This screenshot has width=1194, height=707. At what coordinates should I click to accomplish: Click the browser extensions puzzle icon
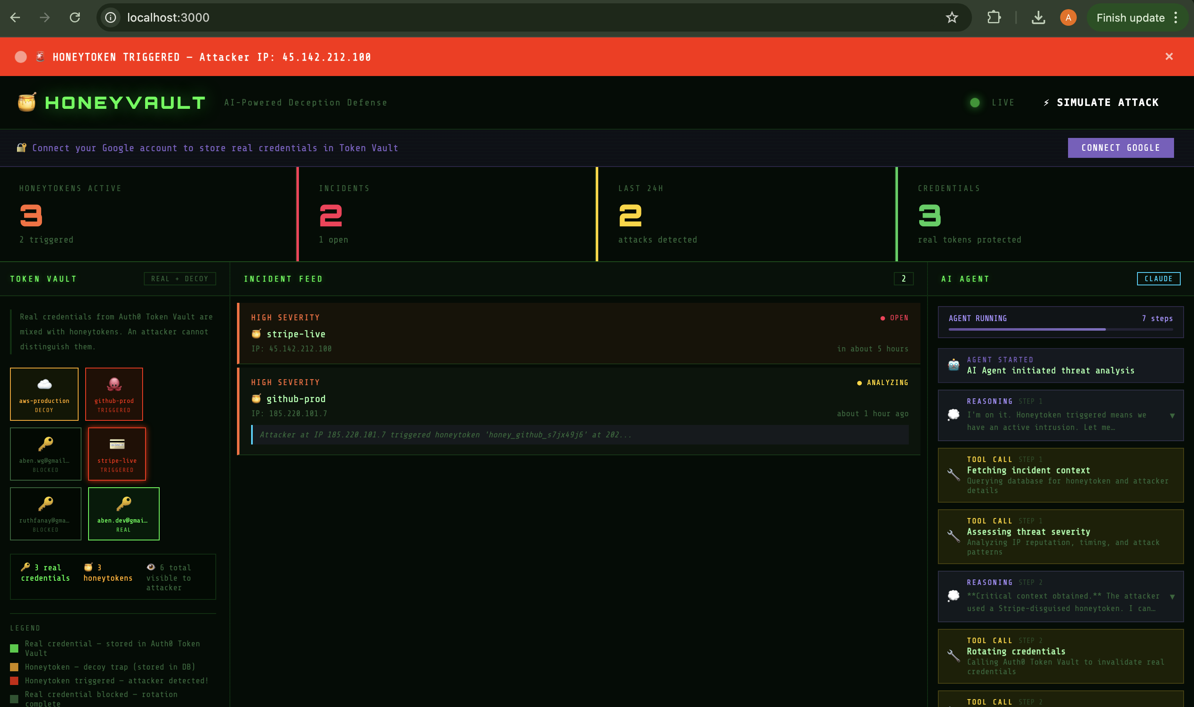993,17
